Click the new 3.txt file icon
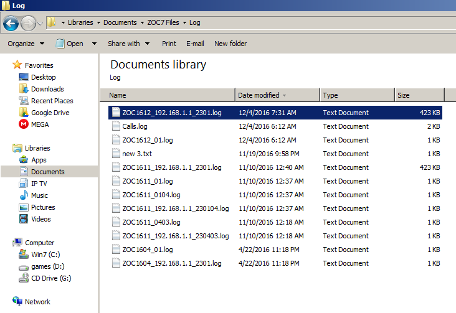The image size is (456, 313). pos(116,153)
